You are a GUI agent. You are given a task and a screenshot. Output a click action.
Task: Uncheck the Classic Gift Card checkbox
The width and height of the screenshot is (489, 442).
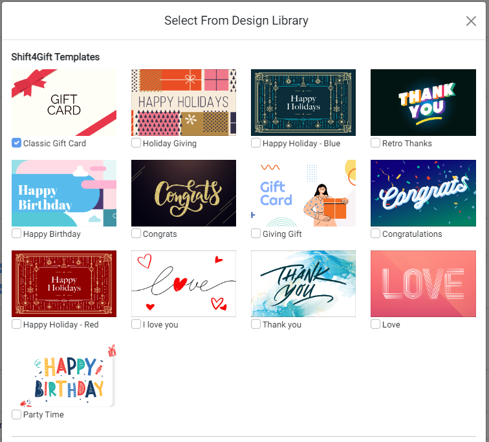17,143
